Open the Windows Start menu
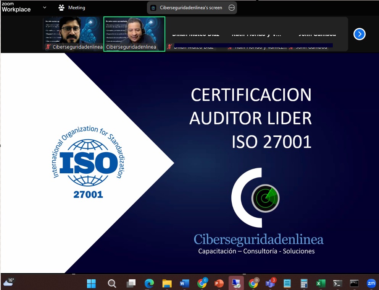Image resolution: width=379 pixels, height=290 pixels. pos(91,283)
